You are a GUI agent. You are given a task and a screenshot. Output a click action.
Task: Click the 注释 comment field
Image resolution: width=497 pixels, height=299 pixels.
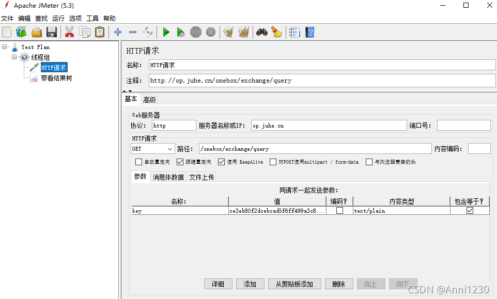coord(322,81)
